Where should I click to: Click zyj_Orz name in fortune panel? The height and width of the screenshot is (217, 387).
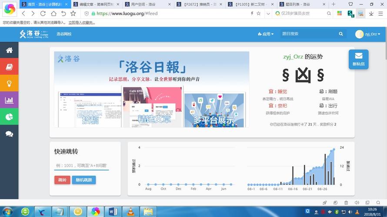tap(293, 57)
